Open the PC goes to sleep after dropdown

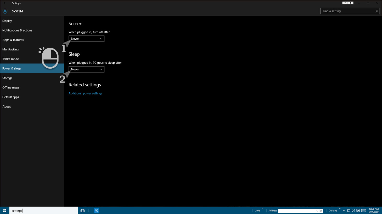point(86,69)
